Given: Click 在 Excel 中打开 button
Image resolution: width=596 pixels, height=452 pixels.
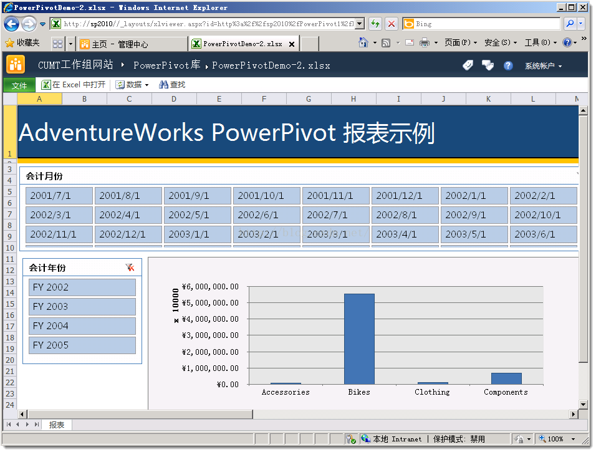Looking at the screenshot, I should (73, 84).
